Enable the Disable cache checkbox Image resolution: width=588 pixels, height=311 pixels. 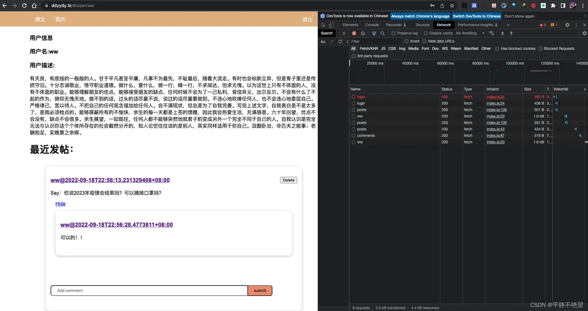click(426, 33)
